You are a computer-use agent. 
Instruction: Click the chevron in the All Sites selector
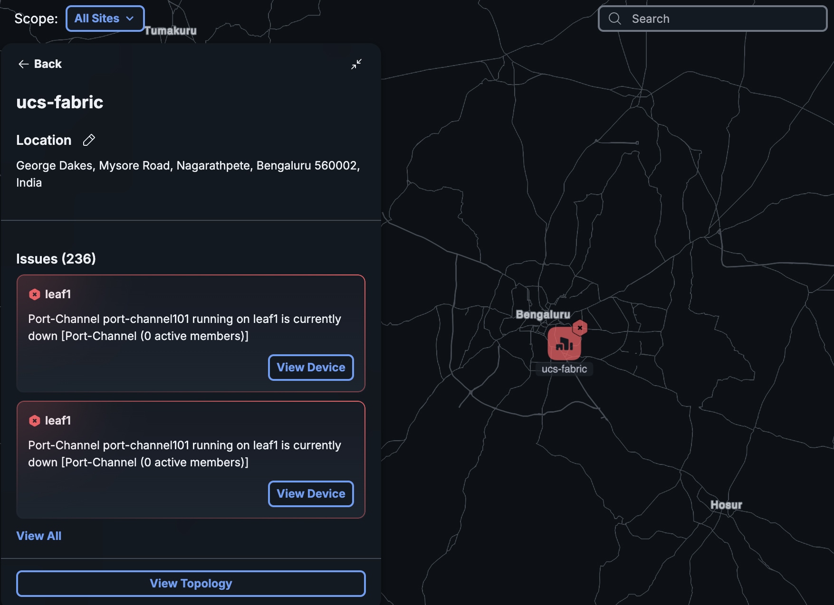tap(130, 19)
